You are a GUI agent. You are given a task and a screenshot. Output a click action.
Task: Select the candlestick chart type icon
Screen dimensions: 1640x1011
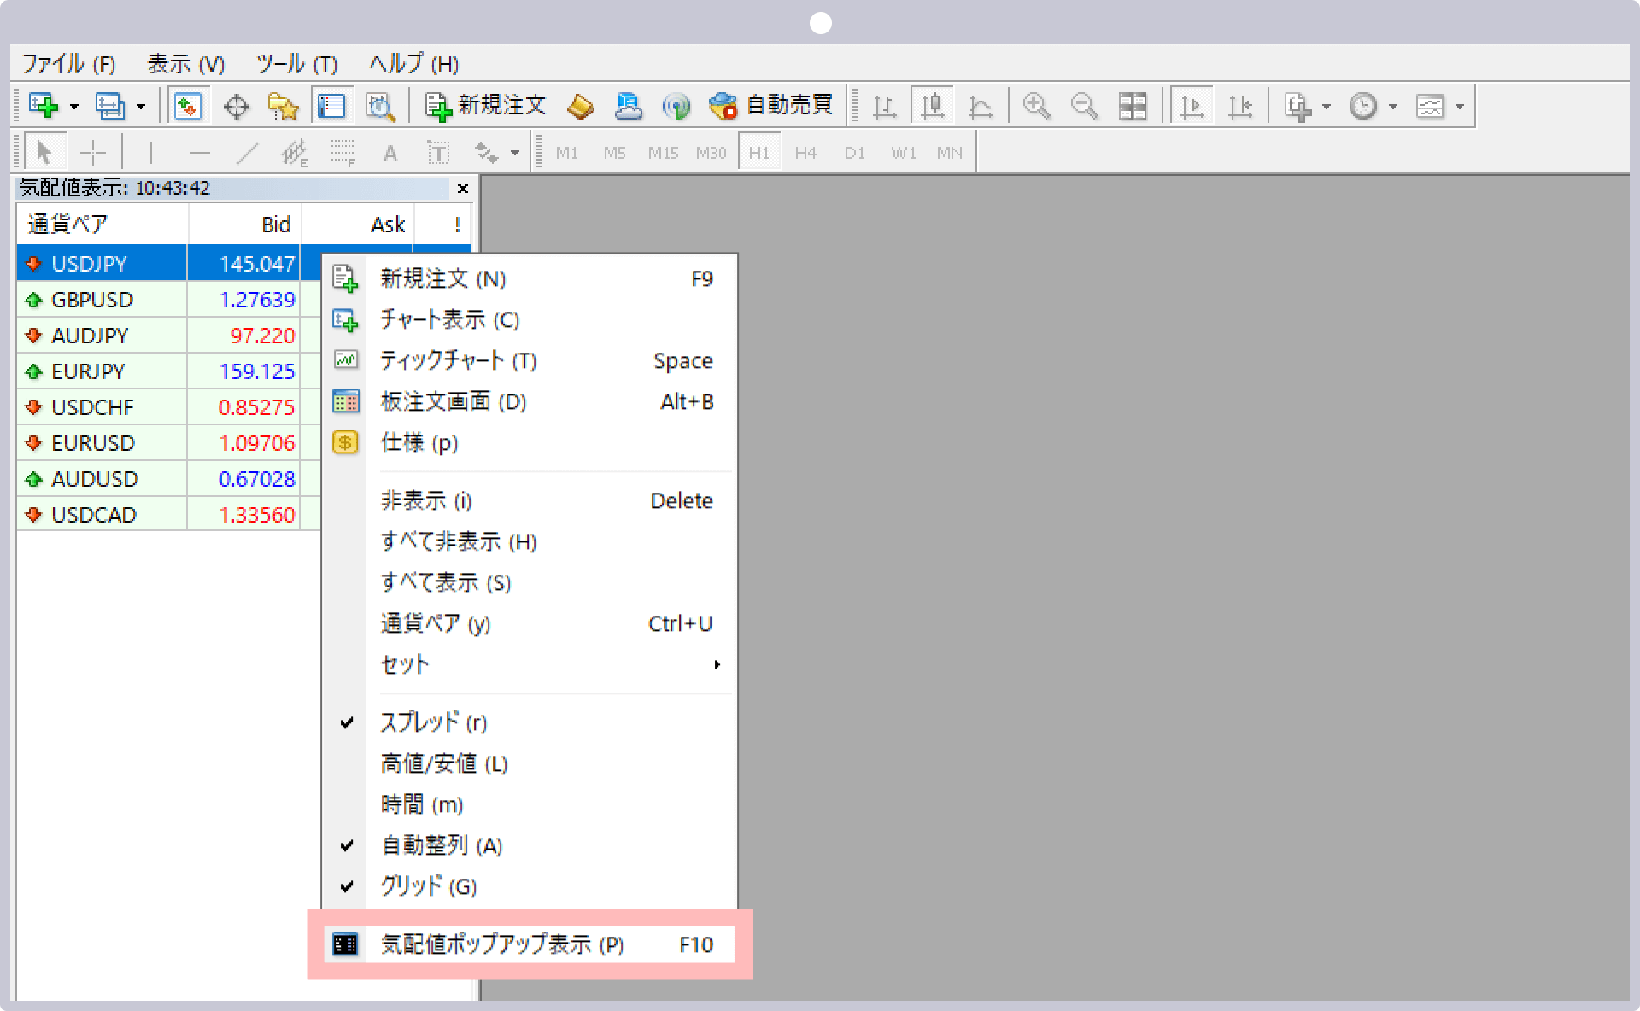(932, 106)
